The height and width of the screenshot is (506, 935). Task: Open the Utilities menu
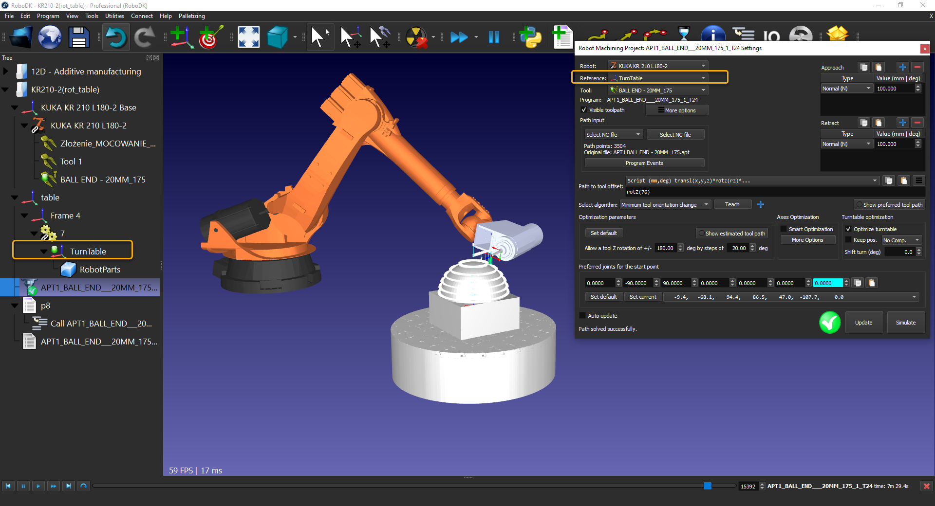point(114,16)
